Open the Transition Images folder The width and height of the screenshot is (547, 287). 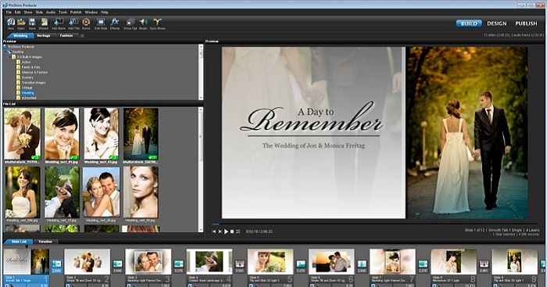pos(34,83)
